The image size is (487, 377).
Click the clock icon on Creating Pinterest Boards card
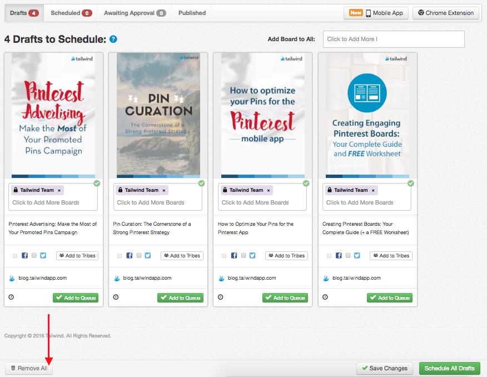tap(325, 297)
